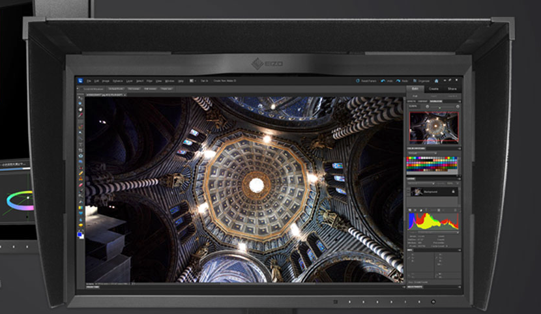Choose the Quick edit mode tab
Viewport: 541px width, 314px height.
click(x=433, y=96)
